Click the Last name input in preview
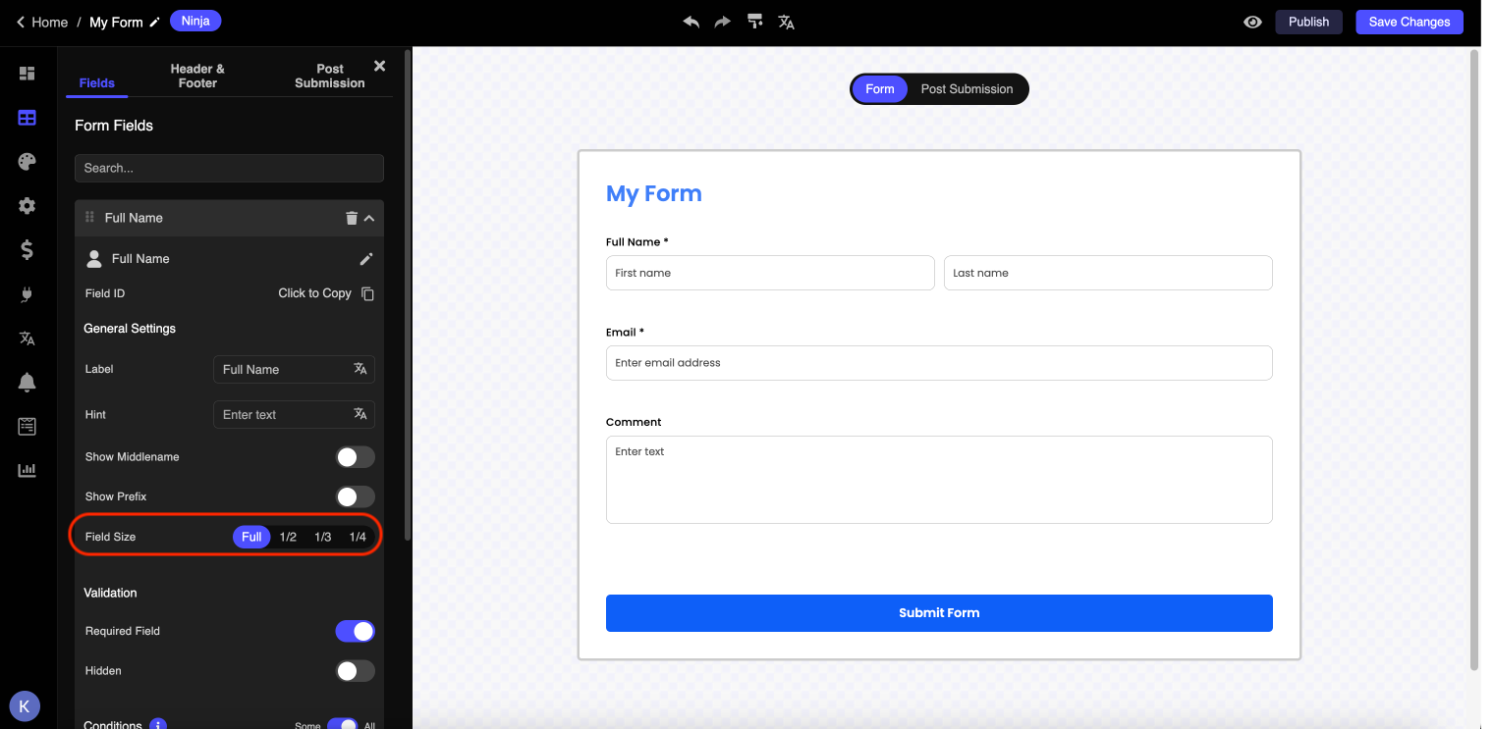The width and height of the screenshot is (1493, 729). 1108,273
